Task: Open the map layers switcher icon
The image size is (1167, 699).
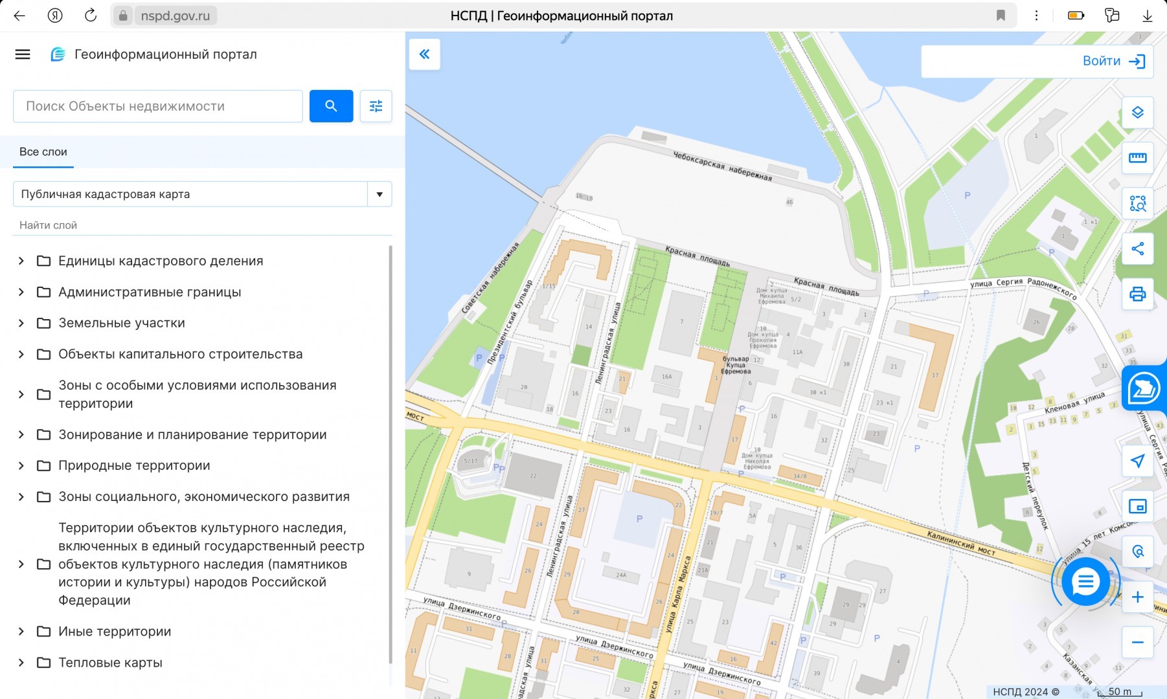Action: point(1137,113)
